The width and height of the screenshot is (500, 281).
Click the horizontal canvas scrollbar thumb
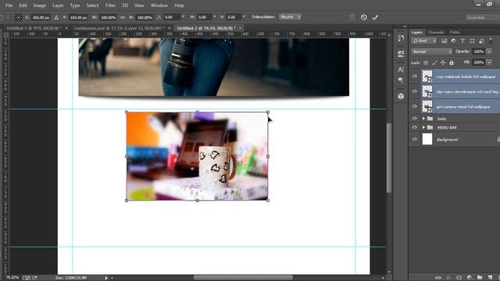(243, 278)
